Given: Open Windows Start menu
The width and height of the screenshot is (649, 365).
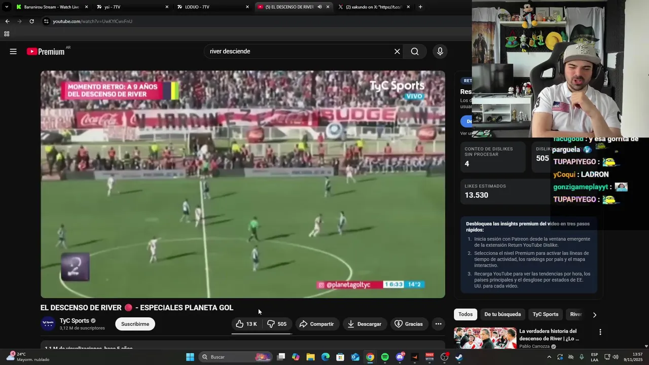Looking at the screenshot, I should click(x=190, y=357).
